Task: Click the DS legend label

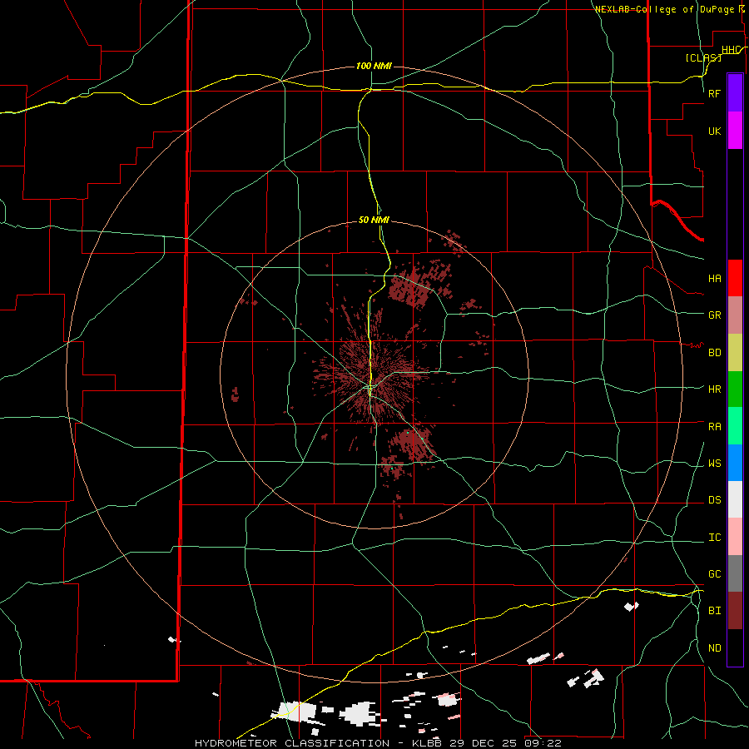Action: click(715, 499)
